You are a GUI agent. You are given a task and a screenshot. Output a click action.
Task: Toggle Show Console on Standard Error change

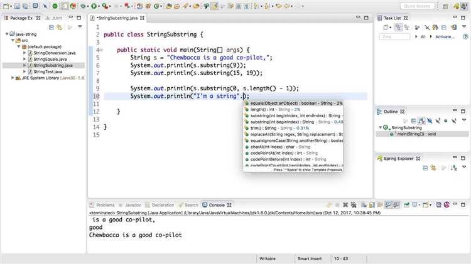coord(396,205)
